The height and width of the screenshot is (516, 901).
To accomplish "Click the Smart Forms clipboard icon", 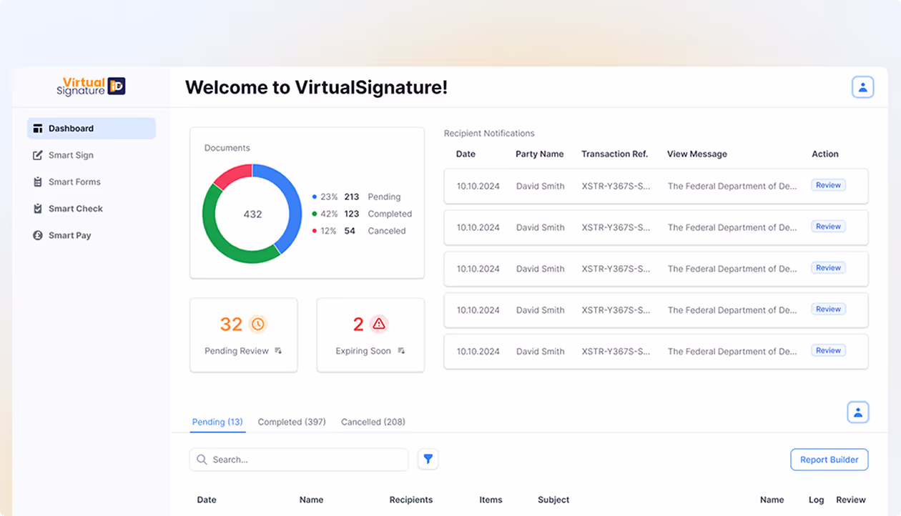I will coord(38,182).
